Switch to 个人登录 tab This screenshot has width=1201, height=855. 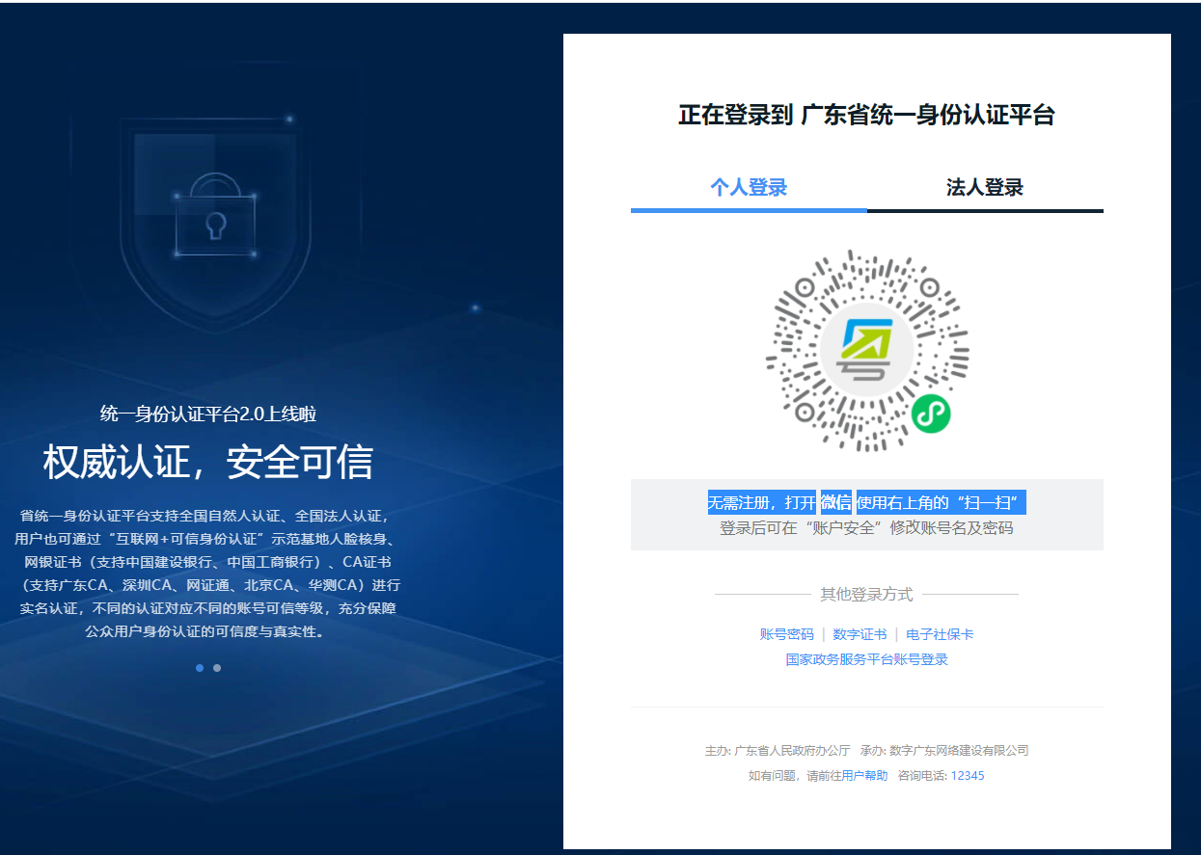[749, 188]
